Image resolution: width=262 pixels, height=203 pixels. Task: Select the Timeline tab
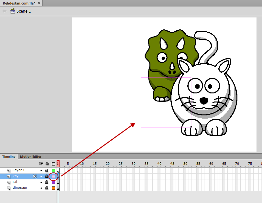9,156
